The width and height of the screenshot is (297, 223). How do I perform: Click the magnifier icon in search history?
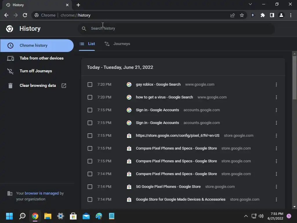84,28
